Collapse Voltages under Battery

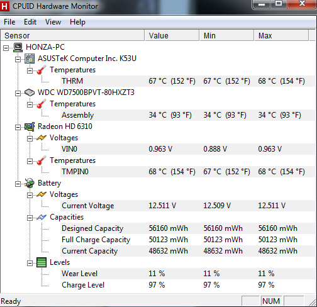tap(30, 196)
